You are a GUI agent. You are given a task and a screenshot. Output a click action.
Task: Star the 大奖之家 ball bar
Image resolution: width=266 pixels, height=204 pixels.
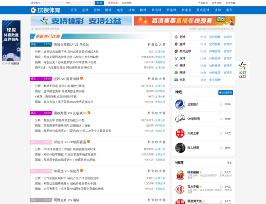coord(221,133)
